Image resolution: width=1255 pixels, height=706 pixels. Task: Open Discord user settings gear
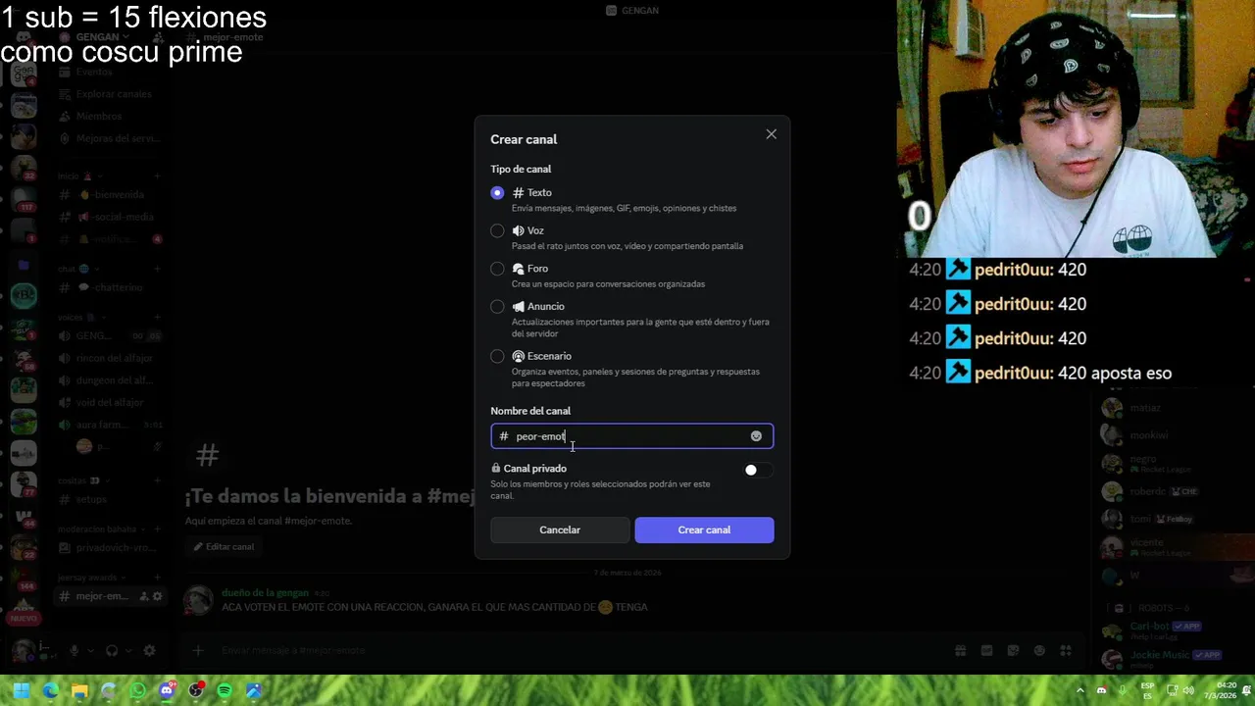tap(149, 651)
